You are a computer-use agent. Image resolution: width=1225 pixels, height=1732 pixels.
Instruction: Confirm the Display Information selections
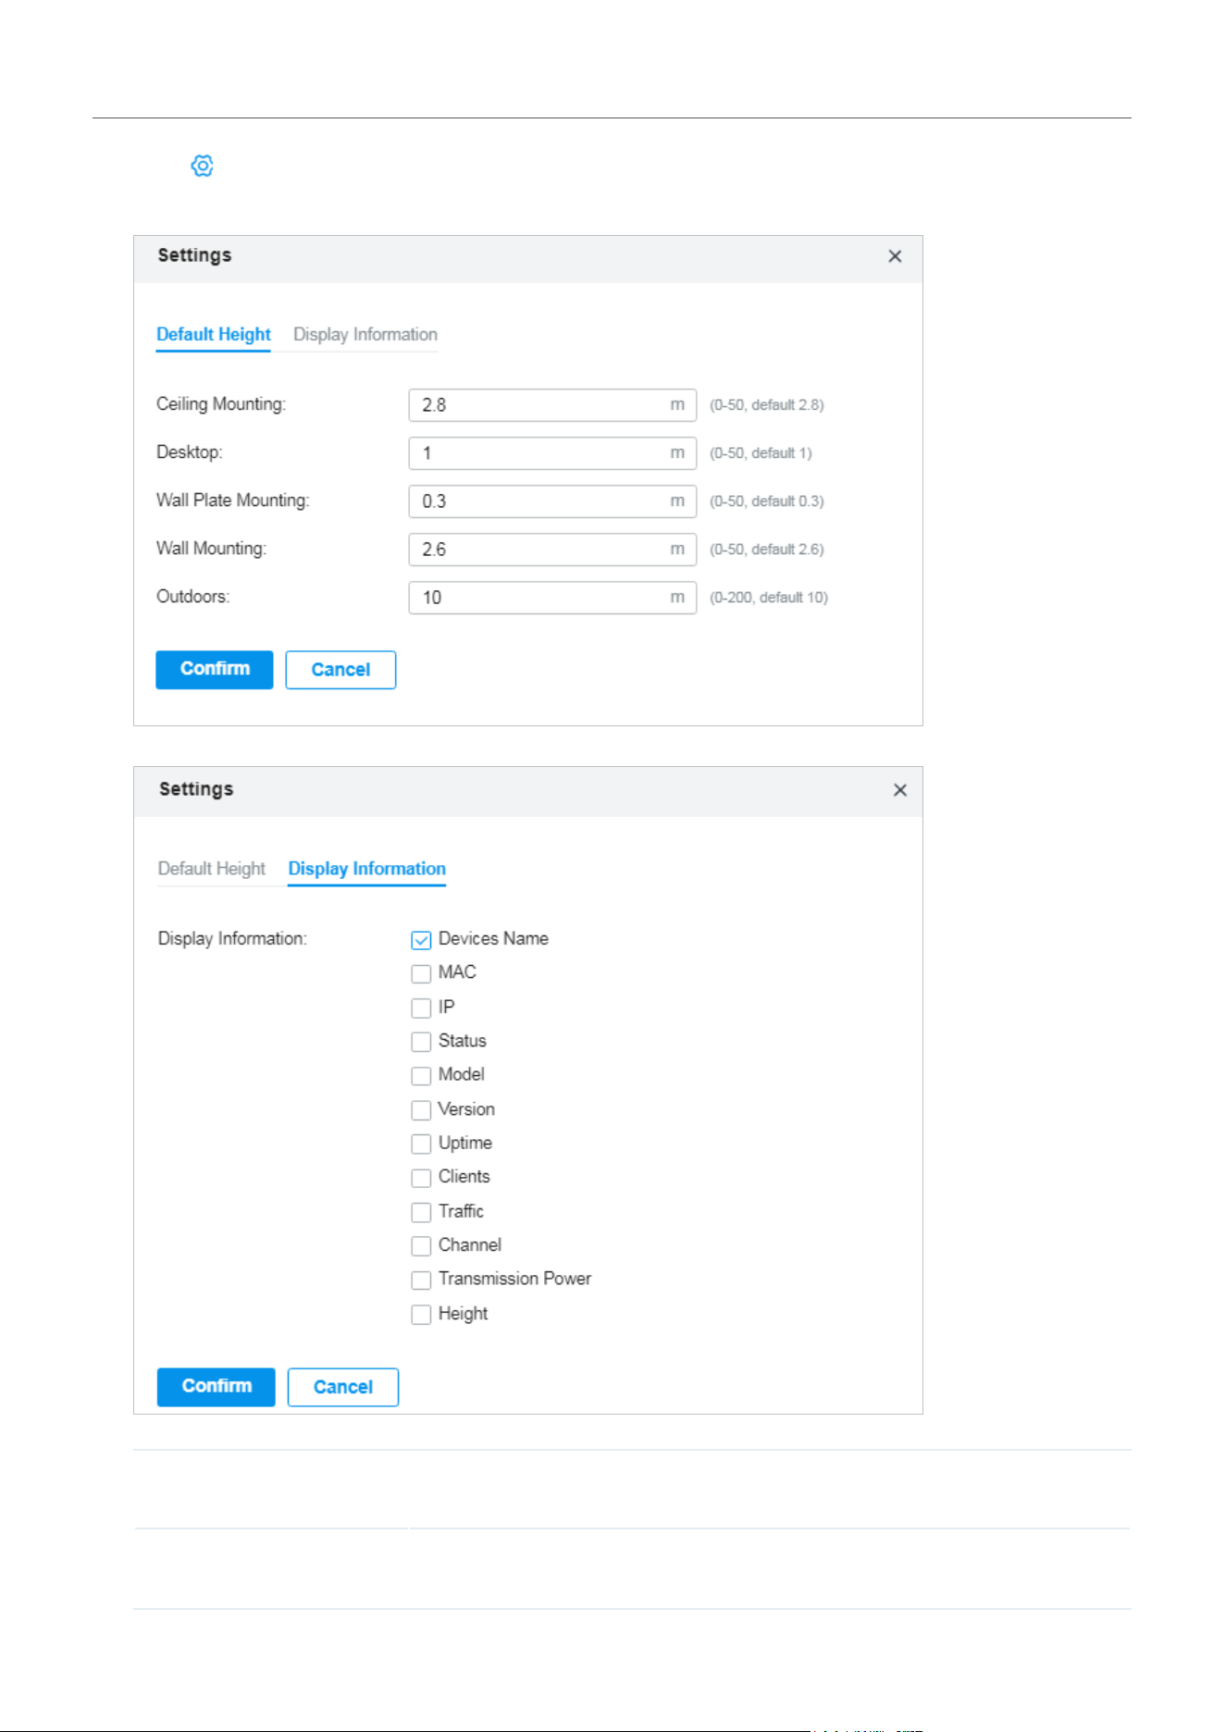(217, 1387)
